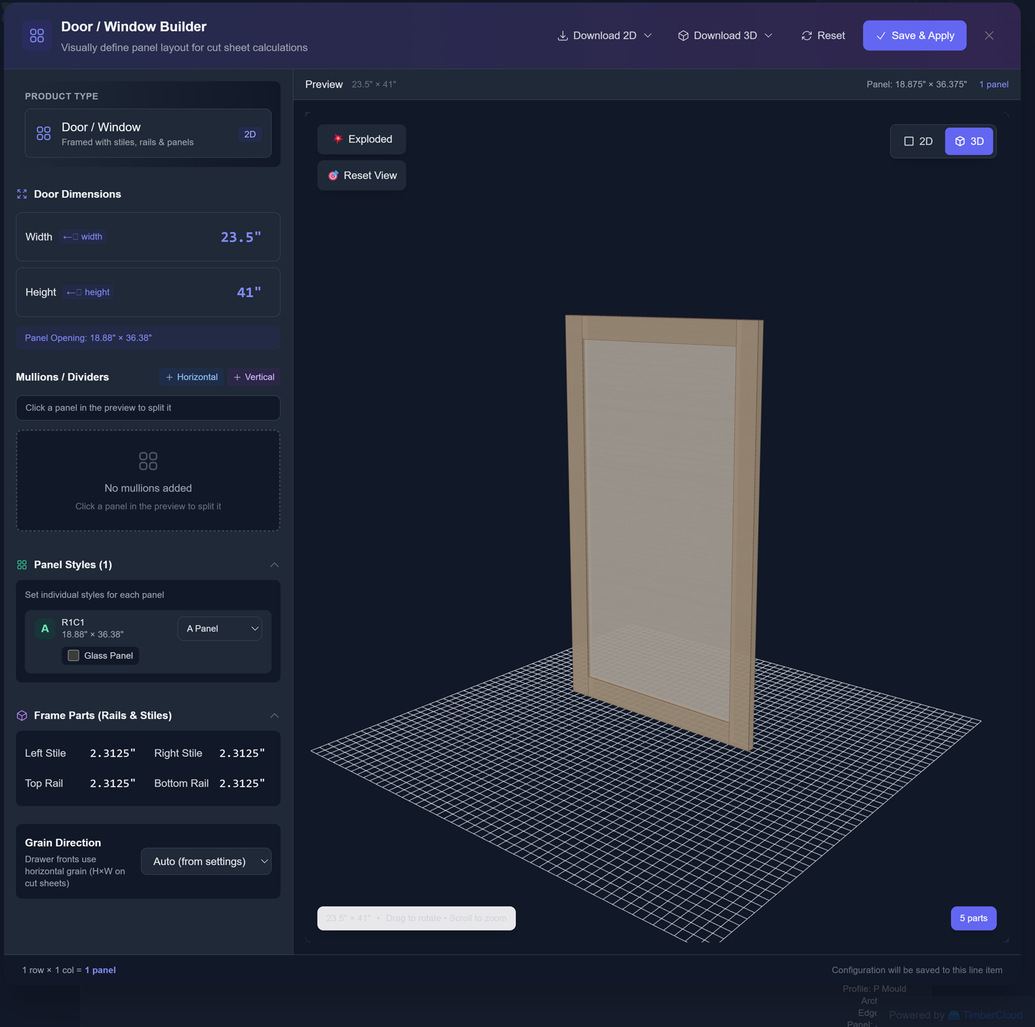
Task: Click the 5 parts badge
Action: (x=974, y=918)
